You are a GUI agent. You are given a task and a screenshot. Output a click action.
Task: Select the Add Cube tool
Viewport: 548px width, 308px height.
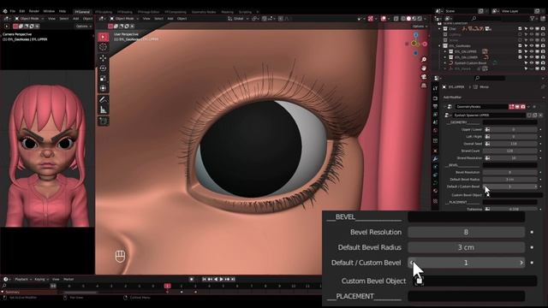click(103, 121)
